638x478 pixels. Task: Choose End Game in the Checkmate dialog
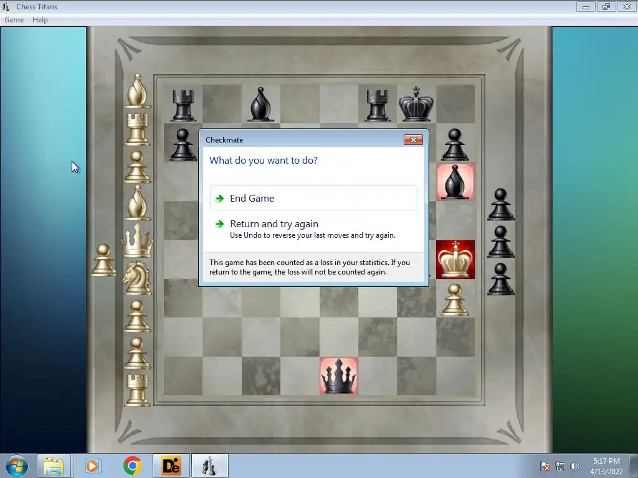coord(313,198)
